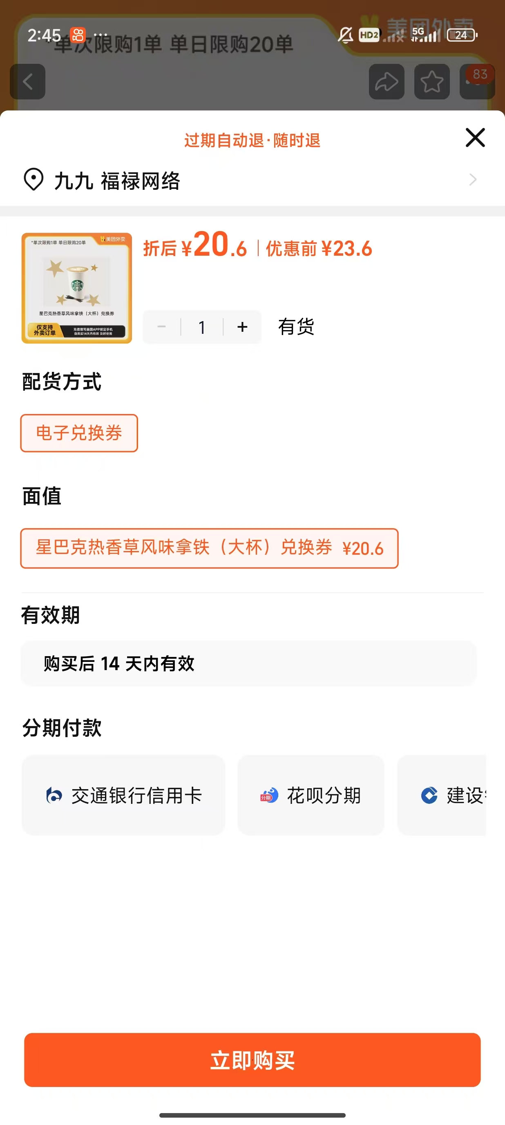Open the 九九 福禄网络 store row

[x=252, y=180]
